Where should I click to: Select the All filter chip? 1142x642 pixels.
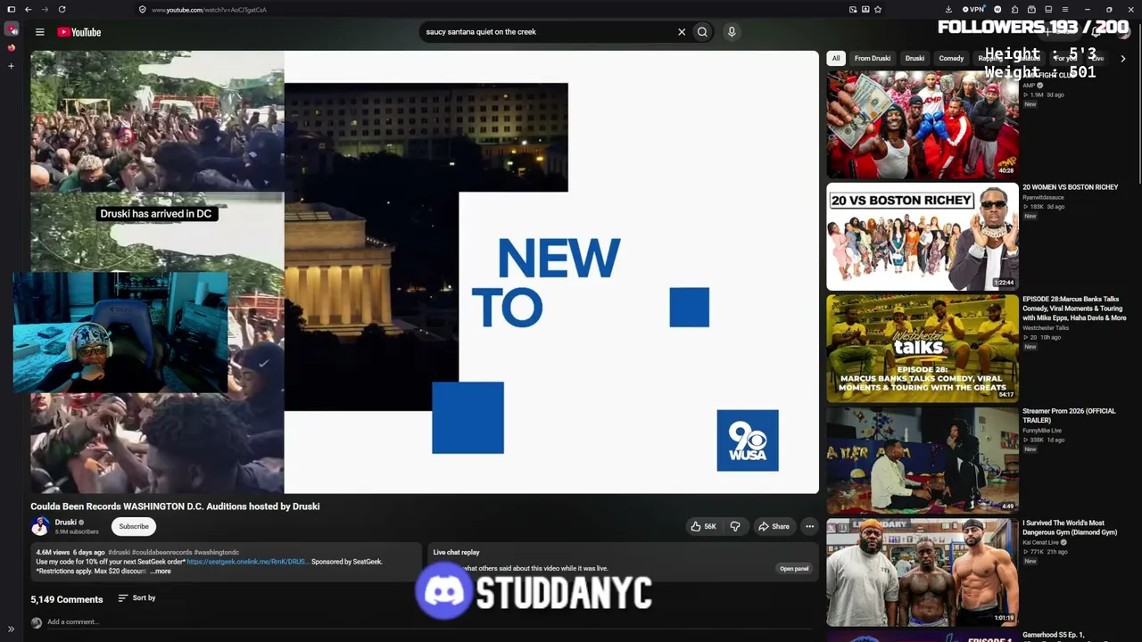[x=836, y=59]
